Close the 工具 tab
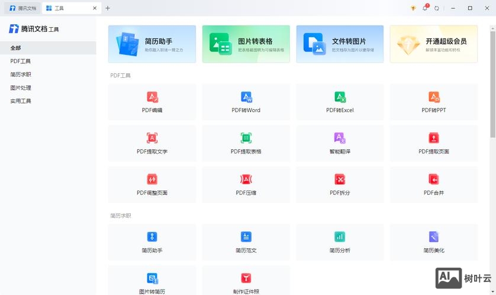 click(95, 8)
